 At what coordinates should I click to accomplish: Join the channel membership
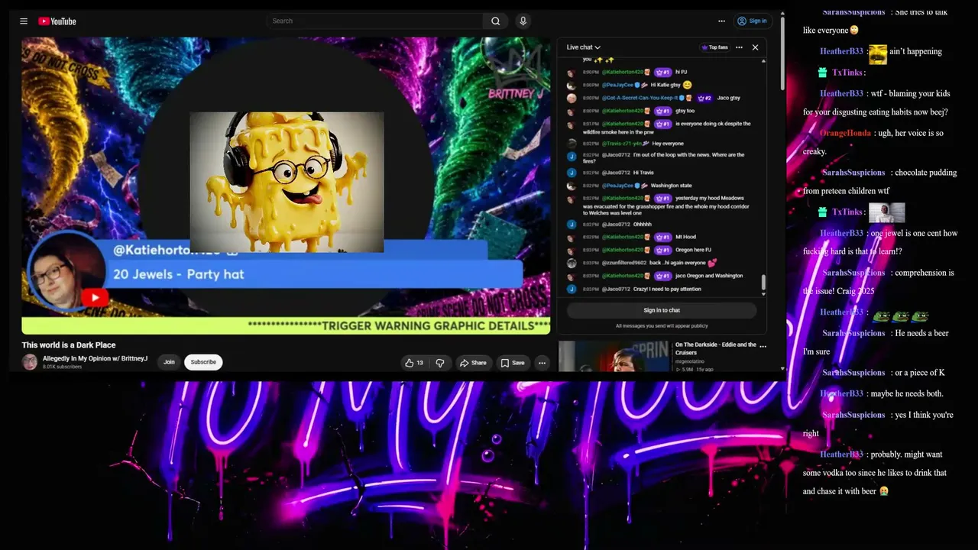(169, 362)
